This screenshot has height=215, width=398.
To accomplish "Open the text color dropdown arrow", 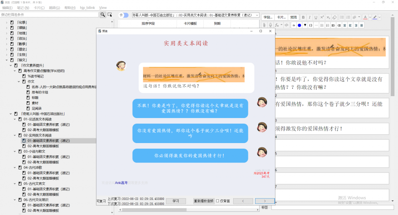I will pyautogui.click(x=370, y=17).
